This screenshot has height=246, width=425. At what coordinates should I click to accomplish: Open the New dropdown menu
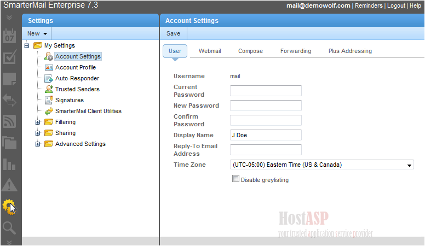[x=37, y=33]
